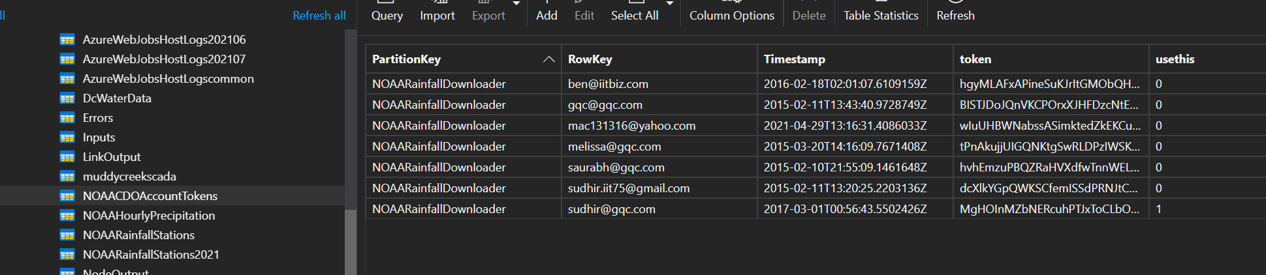Select the Errors table
The image size is (1266, 275).
pyautogui.click(x=98, y=118)
